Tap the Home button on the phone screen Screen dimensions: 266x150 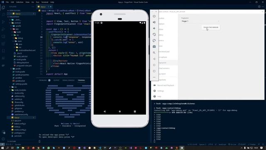coord(120,111)
